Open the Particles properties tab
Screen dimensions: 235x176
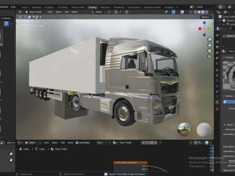(217, 81)
